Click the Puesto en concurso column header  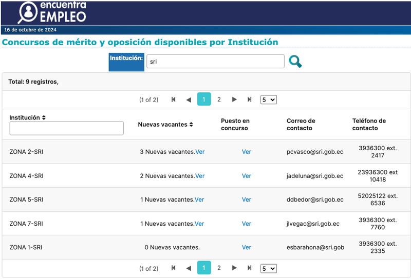point(235,125)
